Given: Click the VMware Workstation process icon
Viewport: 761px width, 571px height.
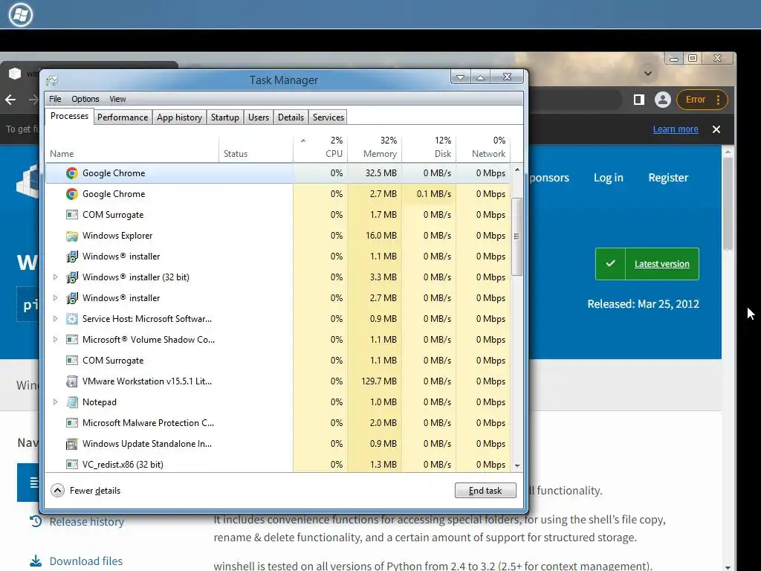Looking at the screenshot, I should pos(72,381).
